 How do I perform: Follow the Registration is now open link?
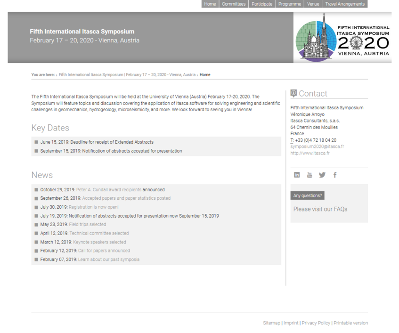93,207
